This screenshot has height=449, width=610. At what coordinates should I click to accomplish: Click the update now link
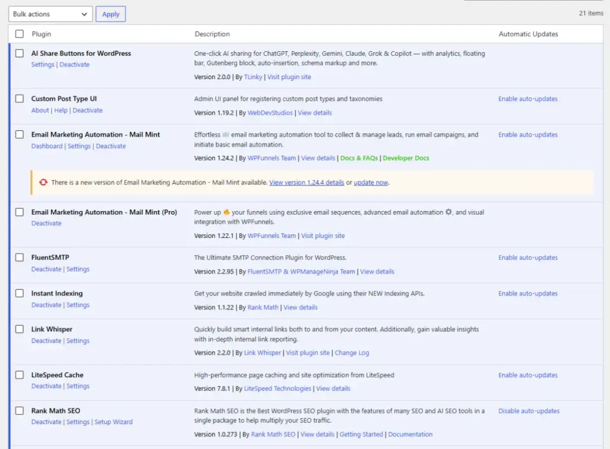(371, 183)
